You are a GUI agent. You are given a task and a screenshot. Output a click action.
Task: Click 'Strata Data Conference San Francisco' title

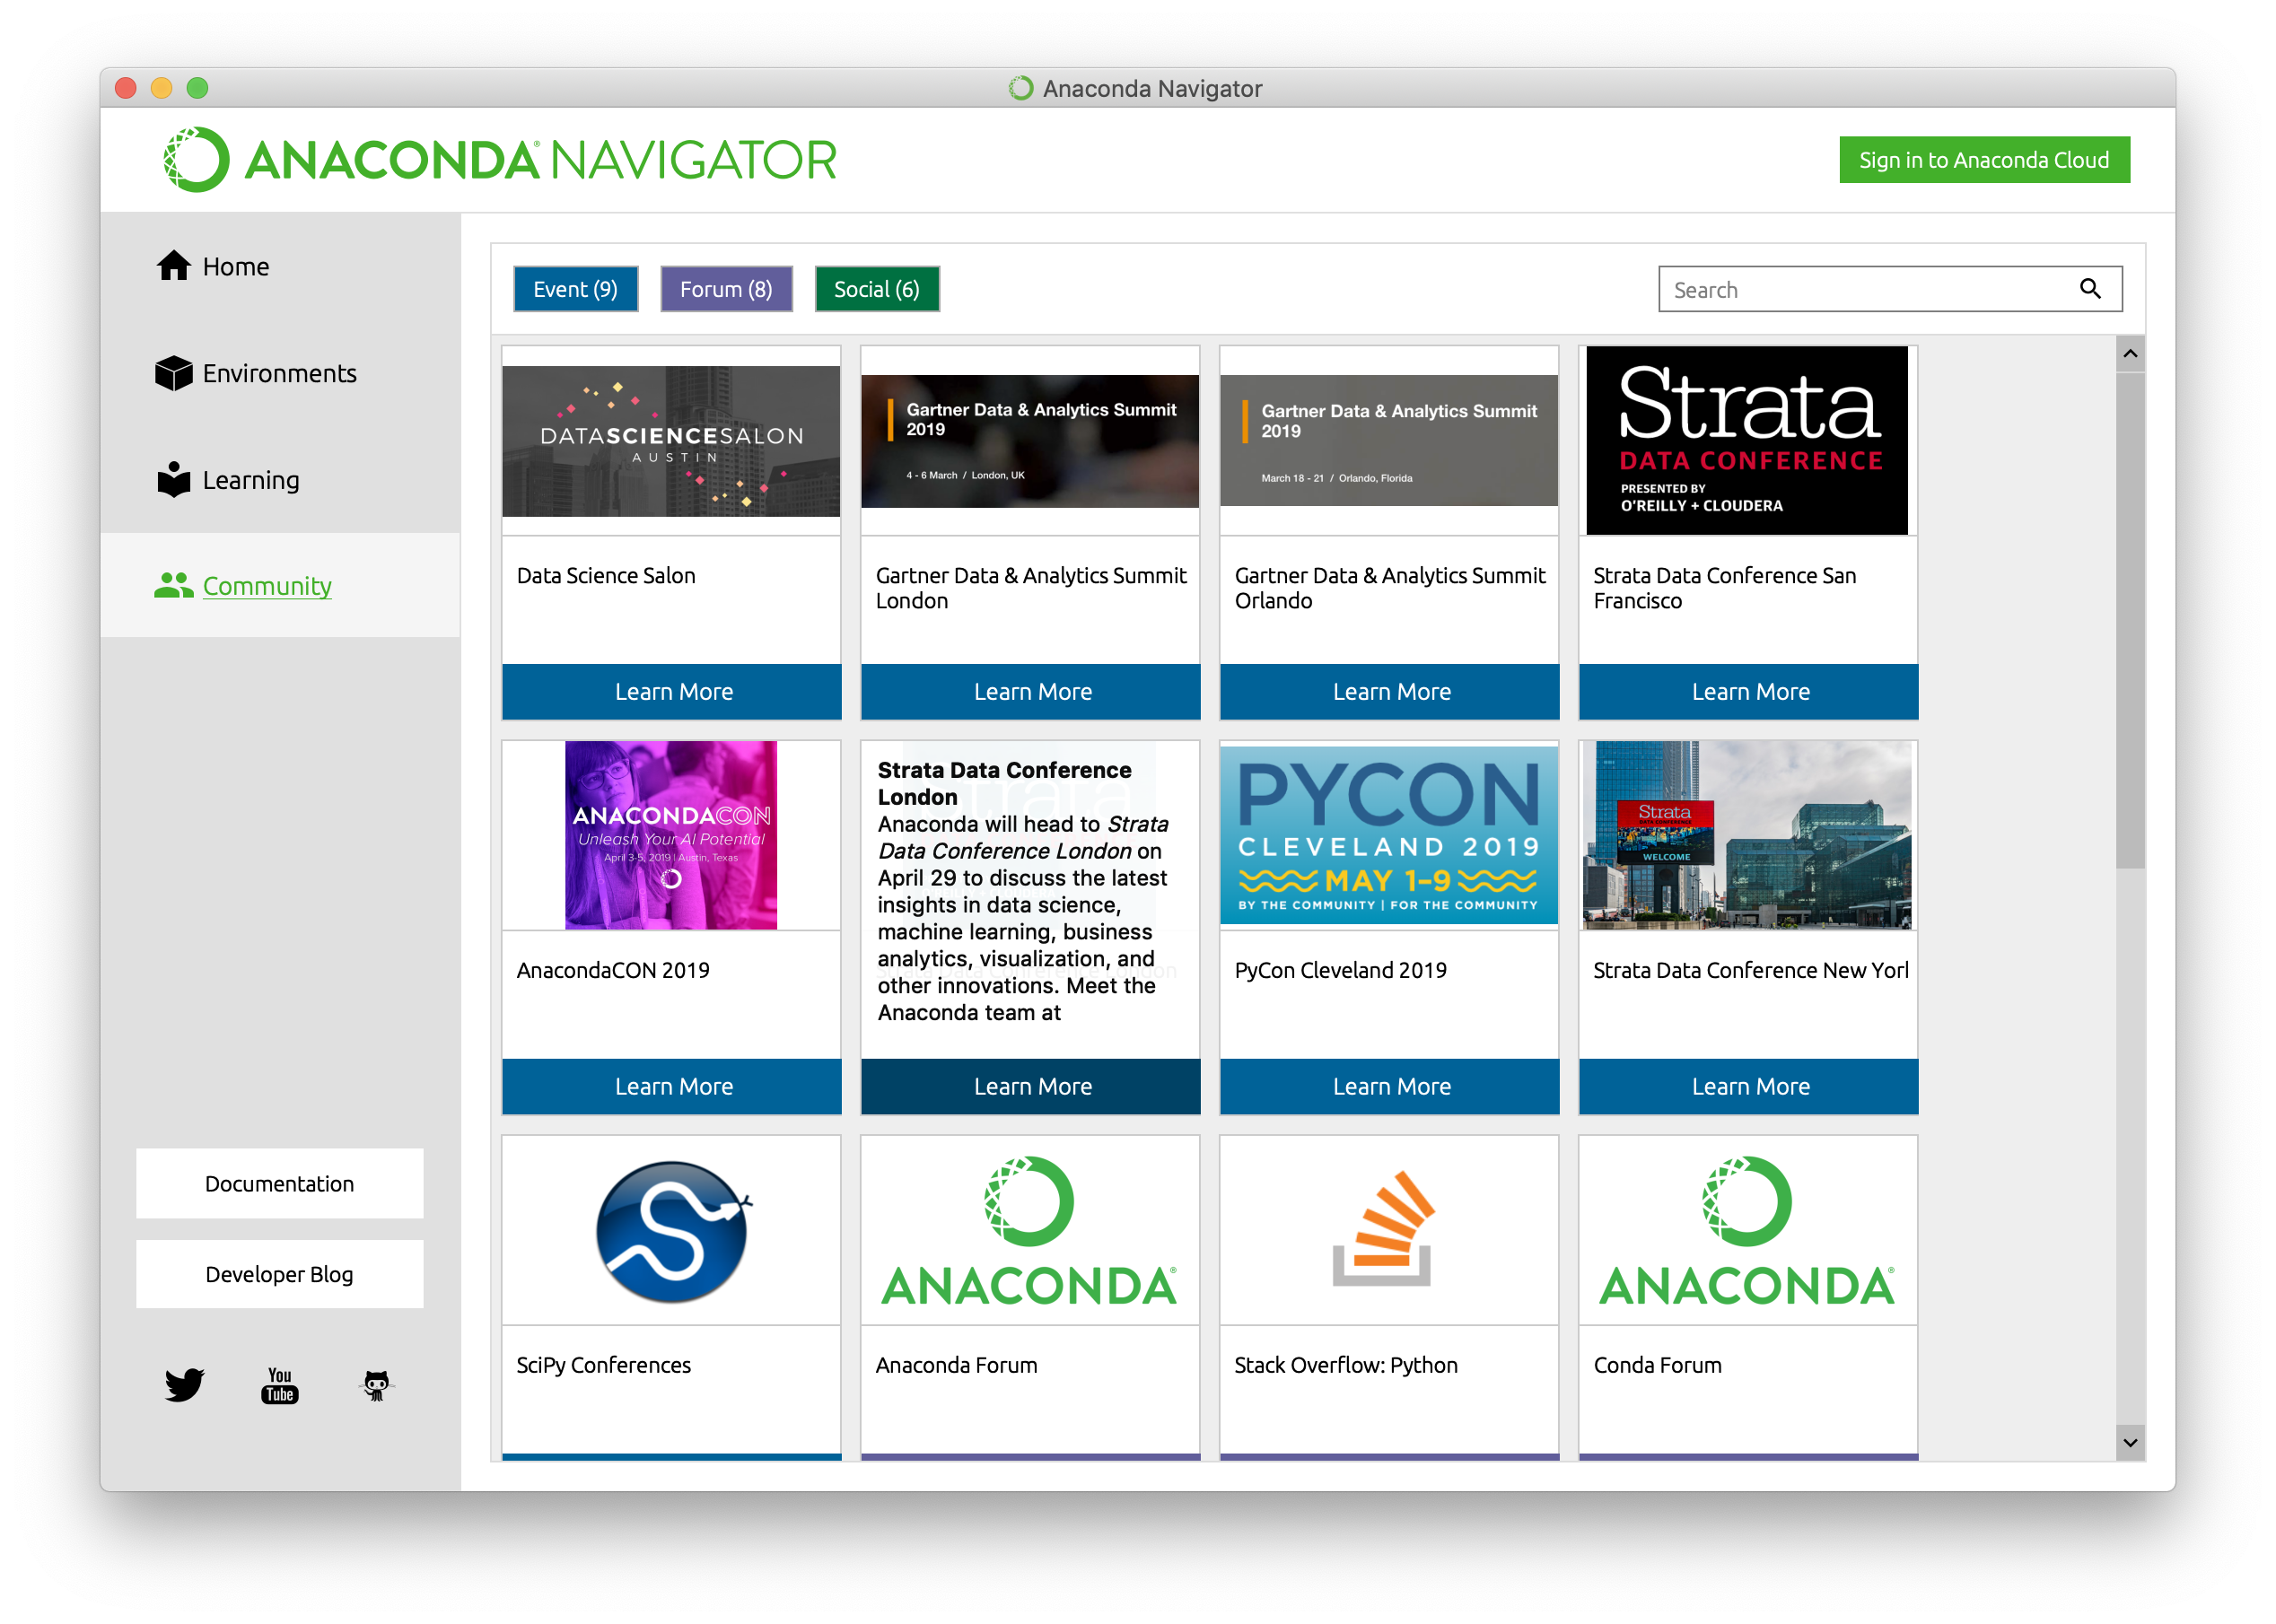click(x=1725, y=588)
